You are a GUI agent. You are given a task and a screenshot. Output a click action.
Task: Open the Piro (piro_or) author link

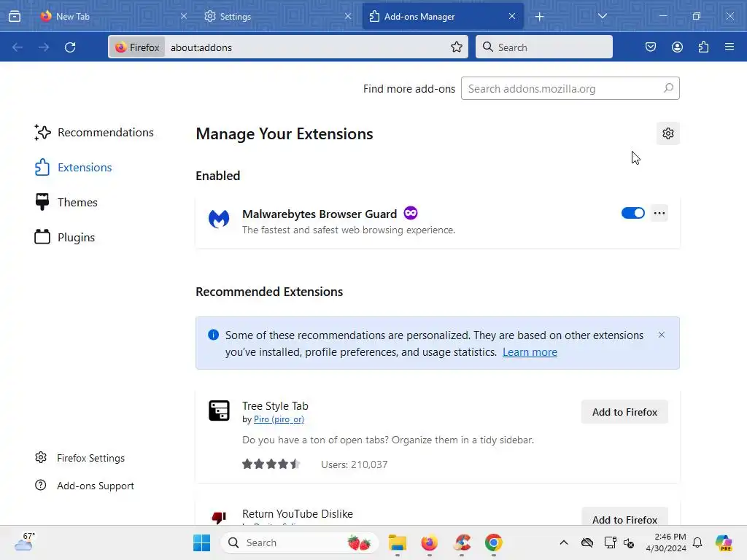[x=279, y=419]
